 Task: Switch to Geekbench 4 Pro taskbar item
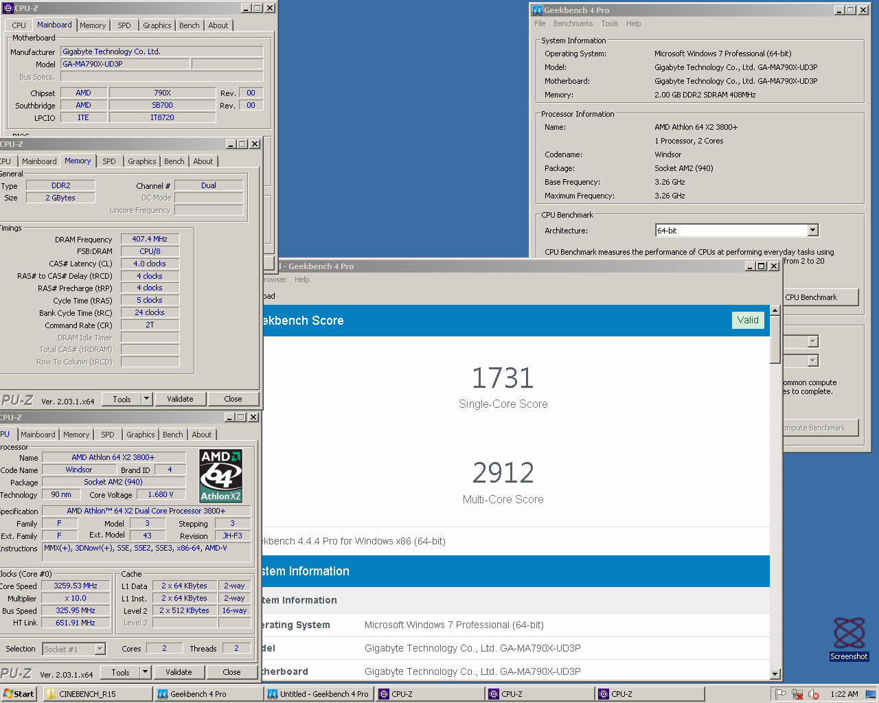209,694
